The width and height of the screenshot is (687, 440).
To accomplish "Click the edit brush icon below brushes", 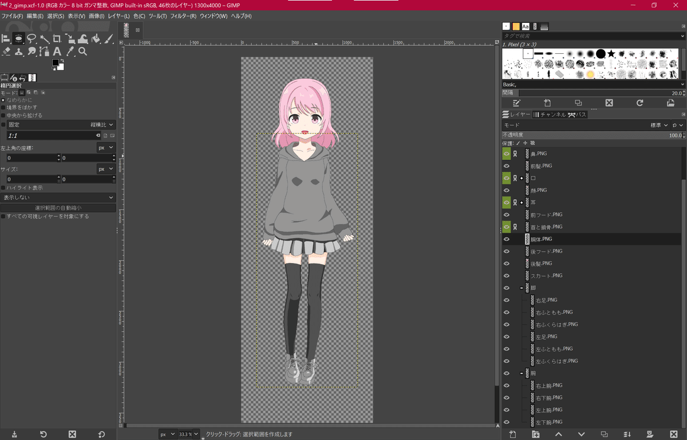I will [x=516, y=103].
